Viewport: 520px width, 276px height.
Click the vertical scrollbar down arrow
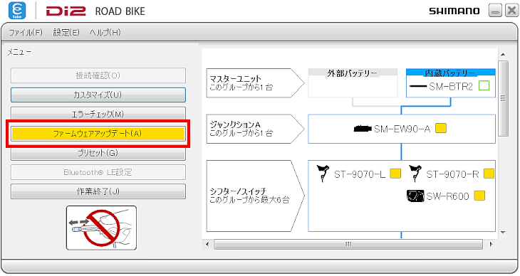503,233
